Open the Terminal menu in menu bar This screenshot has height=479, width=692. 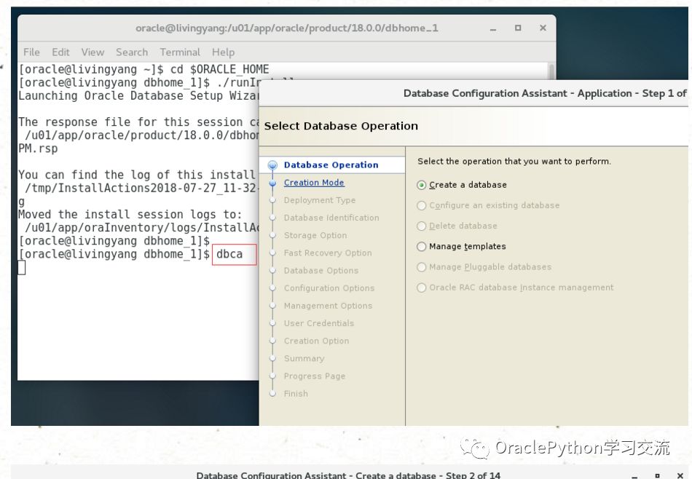click(180, 52)
